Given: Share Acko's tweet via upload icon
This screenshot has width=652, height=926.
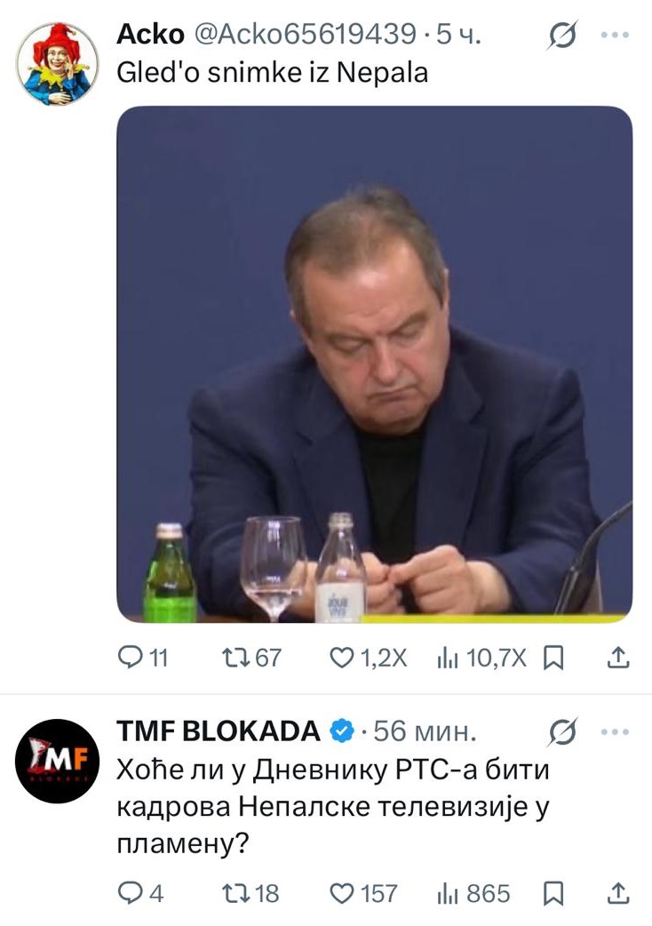Looking at the screenshot, I should click(x=617, y=657).
